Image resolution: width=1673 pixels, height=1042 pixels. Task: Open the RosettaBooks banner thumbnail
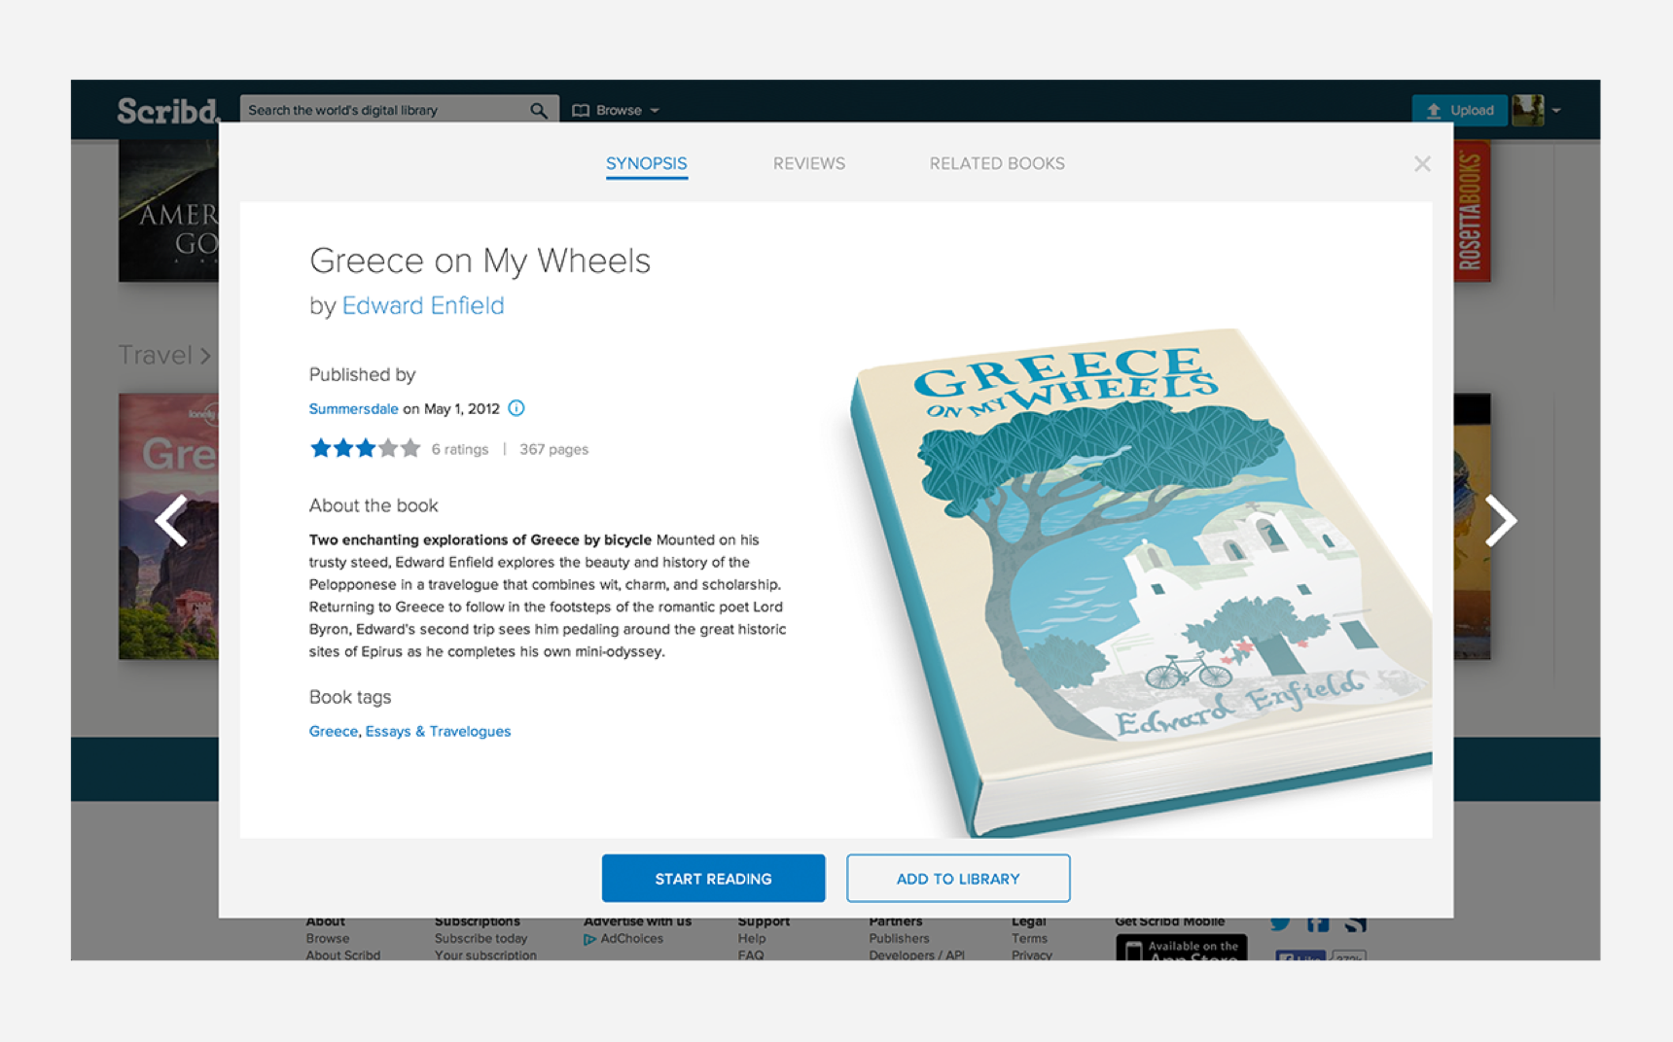(1472, 211)
